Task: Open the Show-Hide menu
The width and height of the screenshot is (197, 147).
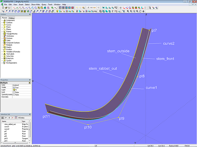Action: pos(35,5)
